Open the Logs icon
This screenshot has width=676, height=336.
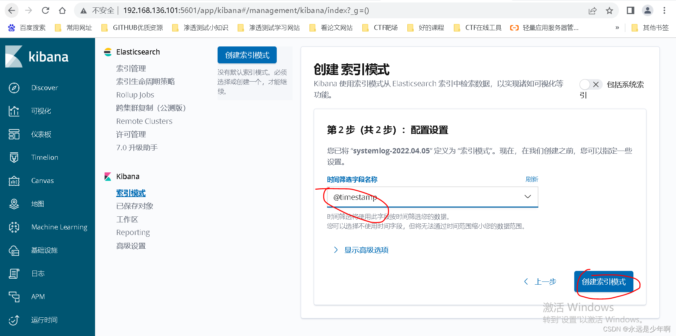point(14,273)
